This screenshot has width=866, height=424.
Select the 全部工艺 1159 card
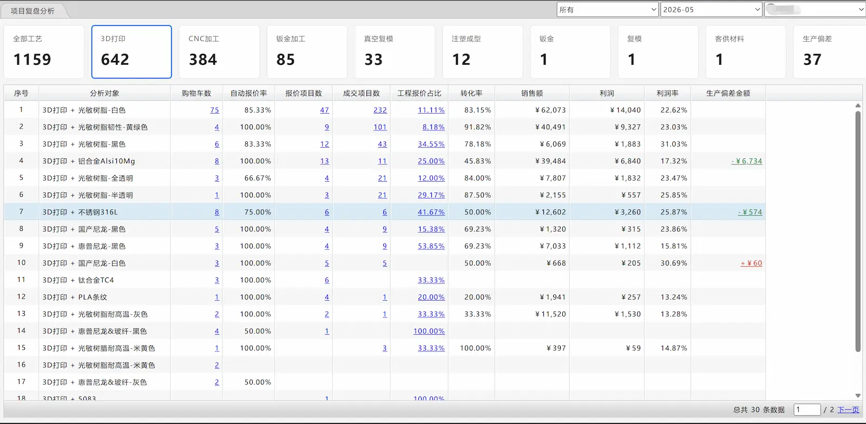pyautogui.click(x=44, y=52)
